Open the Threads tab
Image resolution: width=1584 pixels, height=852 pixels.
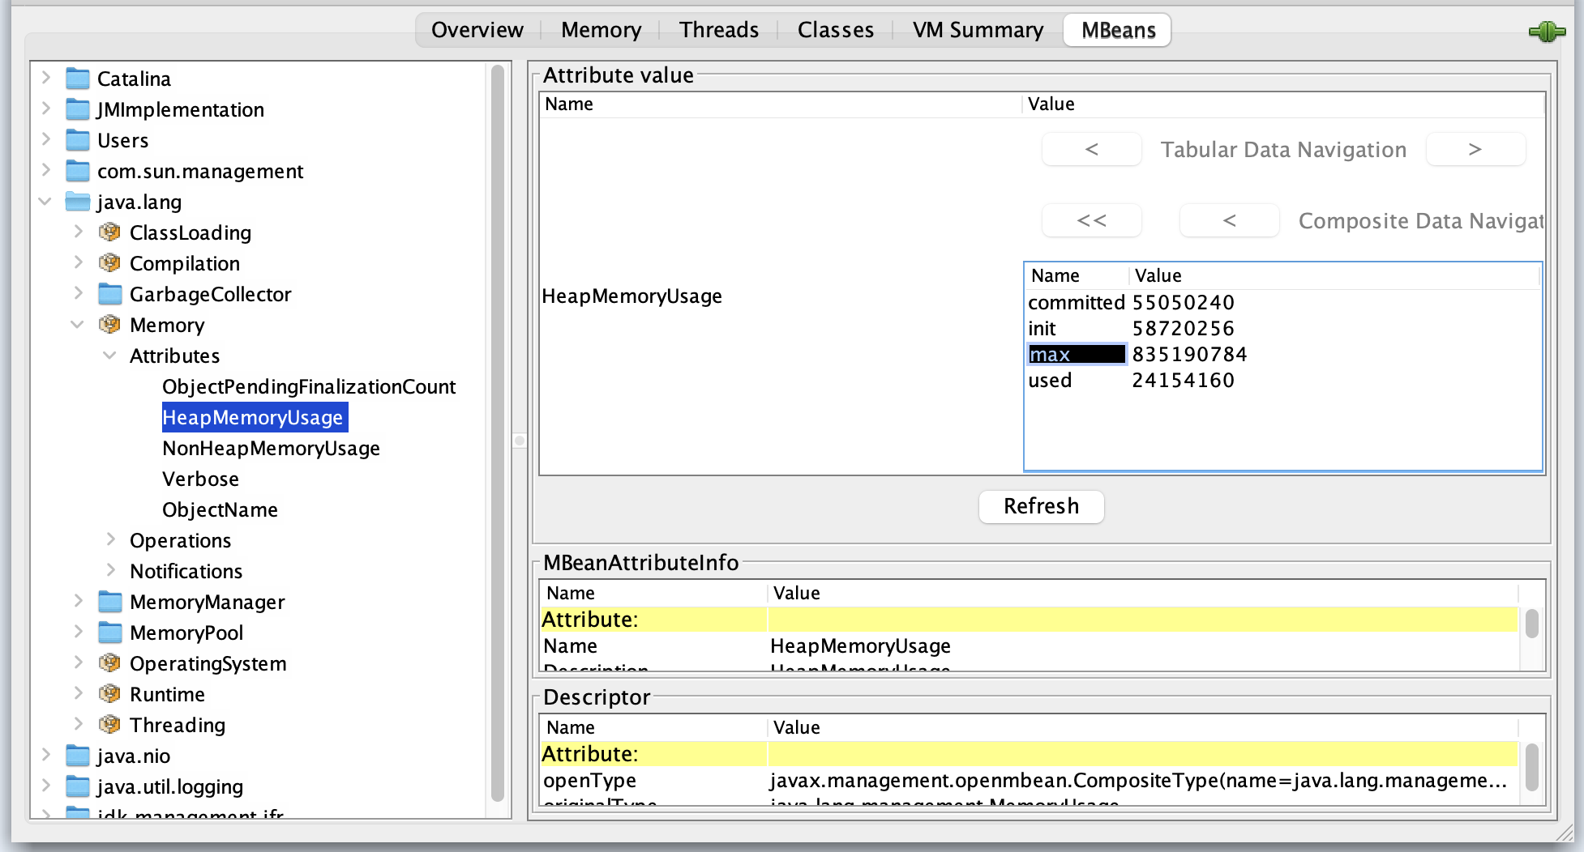coord(718,31)
